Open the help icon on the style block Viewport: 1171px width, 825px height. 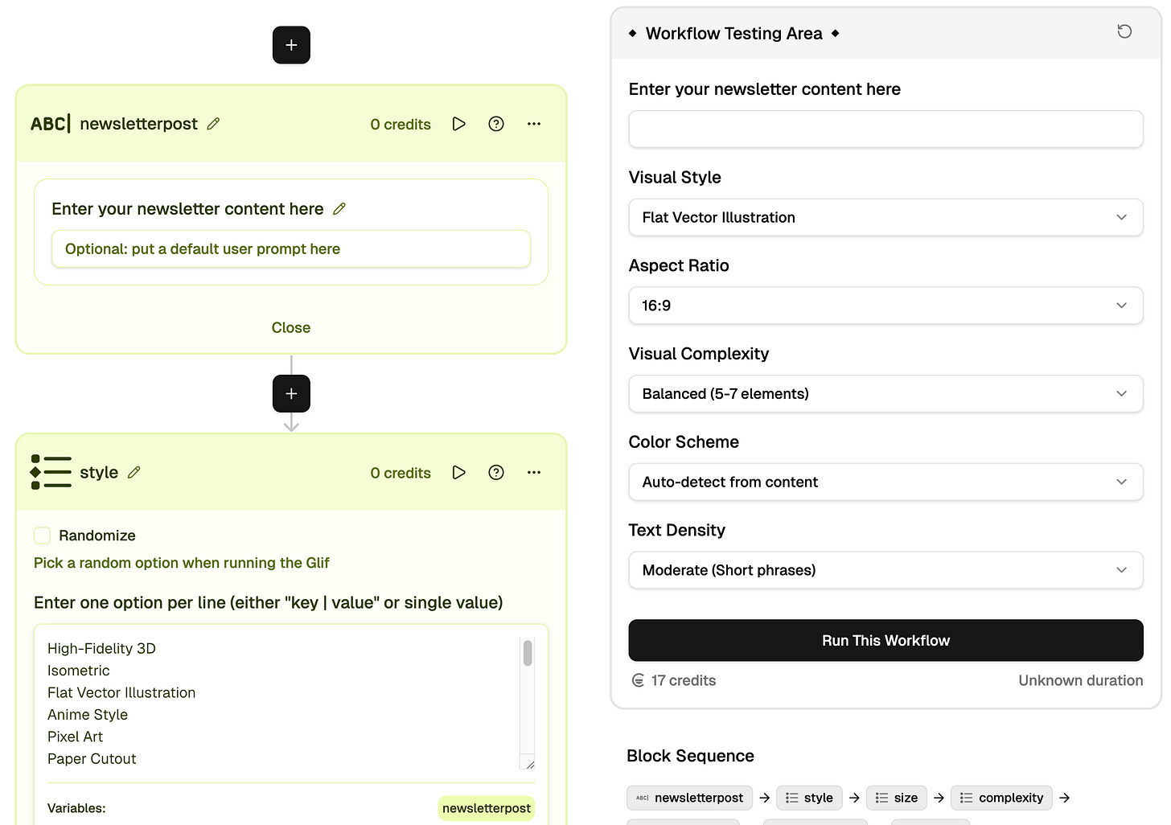(x=495, y=473)
